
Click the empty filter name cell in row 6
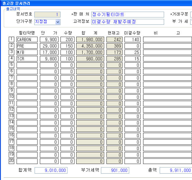click(x=27, y=71)
